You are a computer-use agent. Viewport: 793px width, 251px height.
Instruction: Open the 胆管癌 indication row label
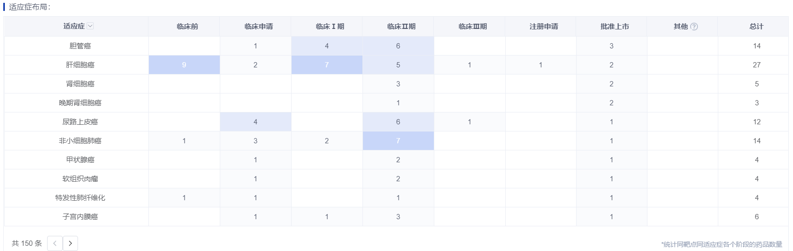coord(80,46)
